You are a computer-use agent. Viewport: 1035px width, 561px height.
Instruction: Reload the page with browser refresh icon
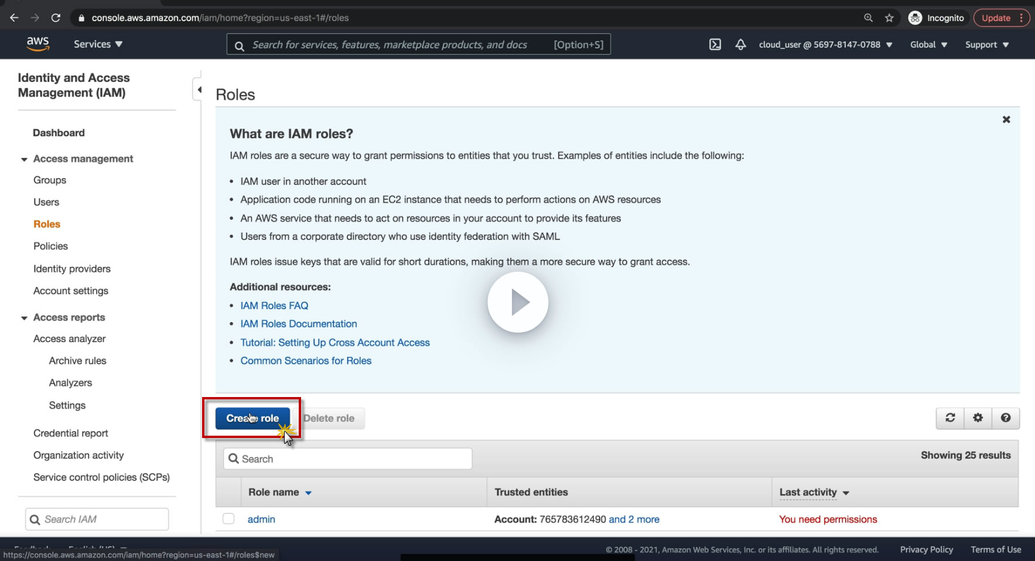(x=56, y=18)
